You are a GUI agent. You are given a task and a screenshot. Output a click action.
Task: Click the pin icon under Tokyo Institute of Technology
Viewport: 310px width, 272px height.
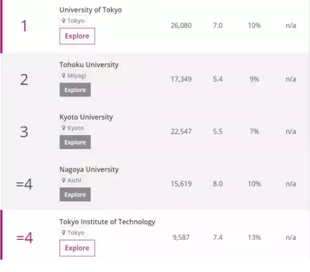pyautogui.click(x=63, y=233)
